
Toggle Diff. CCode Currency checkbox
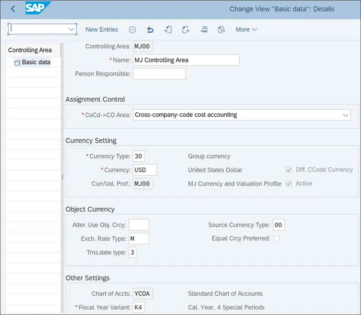pos(289,170)
